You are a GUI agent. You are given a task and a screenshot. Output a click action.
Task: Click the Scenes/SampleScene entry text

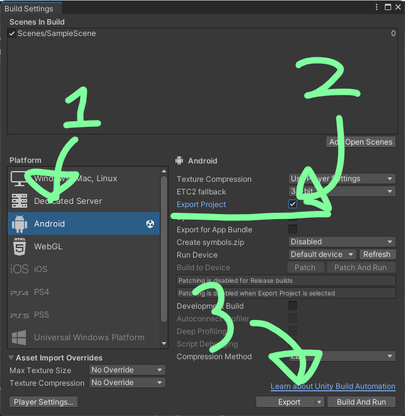(x=56, y=33)
